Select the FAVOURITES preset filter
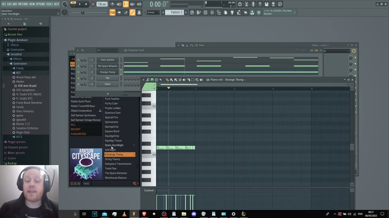389x218 pixels. click(78, 134)
